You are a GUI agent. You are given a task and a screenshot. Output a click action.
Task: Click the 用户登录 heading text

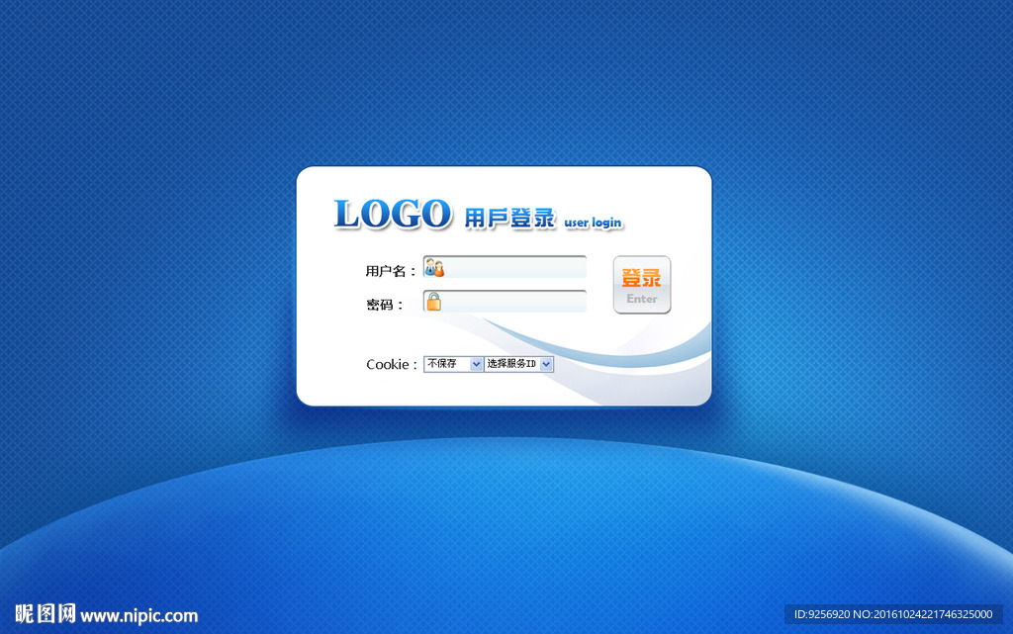509,219
